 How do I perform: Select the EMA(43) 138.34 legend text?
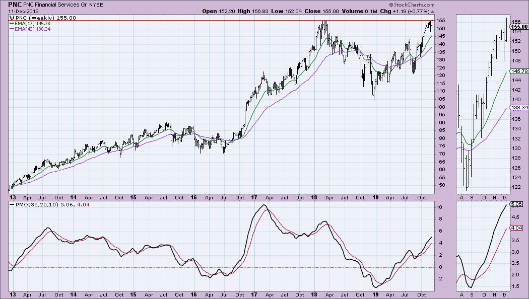32,29
